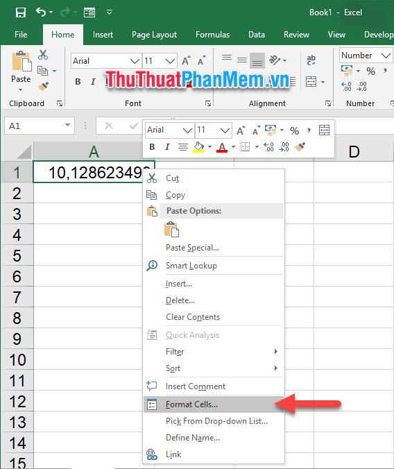Expand the Filter submenu

[x=214, y=352]
